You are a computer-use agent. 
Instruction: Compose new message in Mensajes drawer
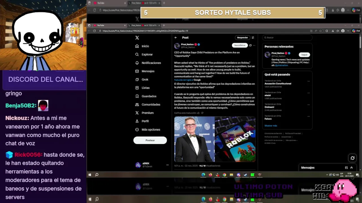click(346, 167)
